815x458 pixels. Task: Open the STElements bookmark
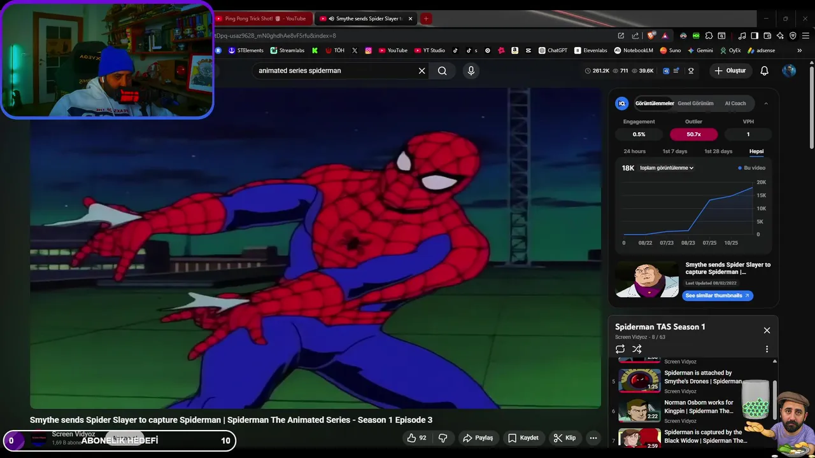coord(246,50)
